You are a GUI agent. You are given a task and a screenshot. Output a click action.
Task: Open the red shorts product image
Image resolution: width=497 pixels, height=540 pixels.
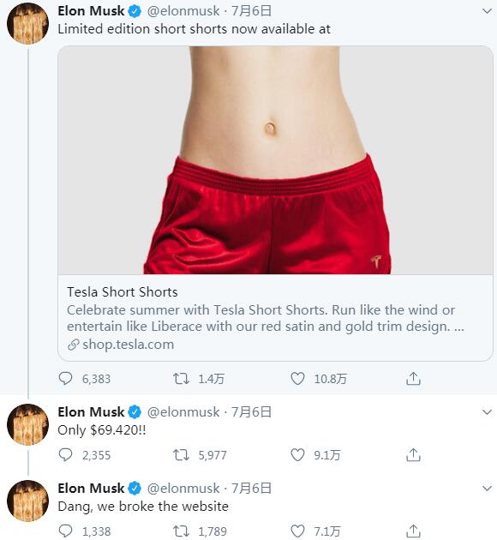coord(275,160)
